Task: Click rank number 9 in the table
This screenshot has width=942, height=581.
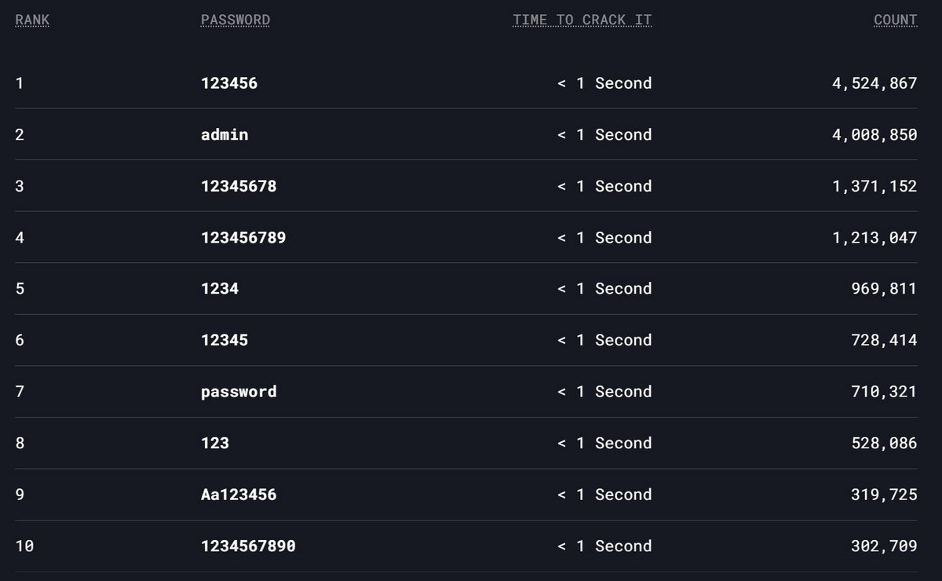Action: pyautogui.click(x=20, y=495)
